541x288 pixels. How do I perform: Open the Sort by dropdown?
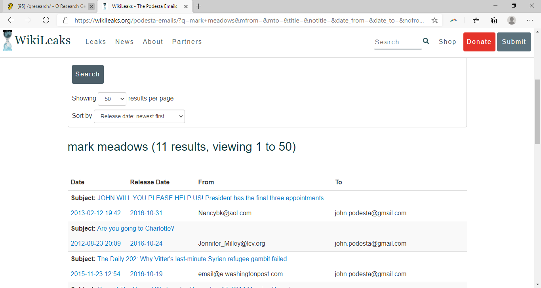pyautogui.click(x=139, y=116)
